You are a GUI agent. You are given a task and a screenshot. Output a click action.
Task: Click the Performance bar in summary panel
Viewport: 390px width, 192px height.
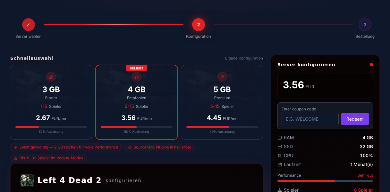[325, 181]
